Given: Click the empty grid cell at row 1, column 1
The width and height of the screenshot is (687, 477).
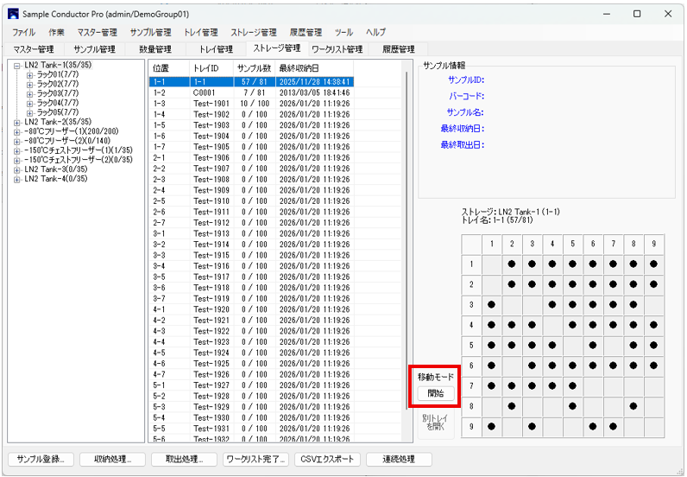Looking at the screenshot, I should [x=492, y=264].
